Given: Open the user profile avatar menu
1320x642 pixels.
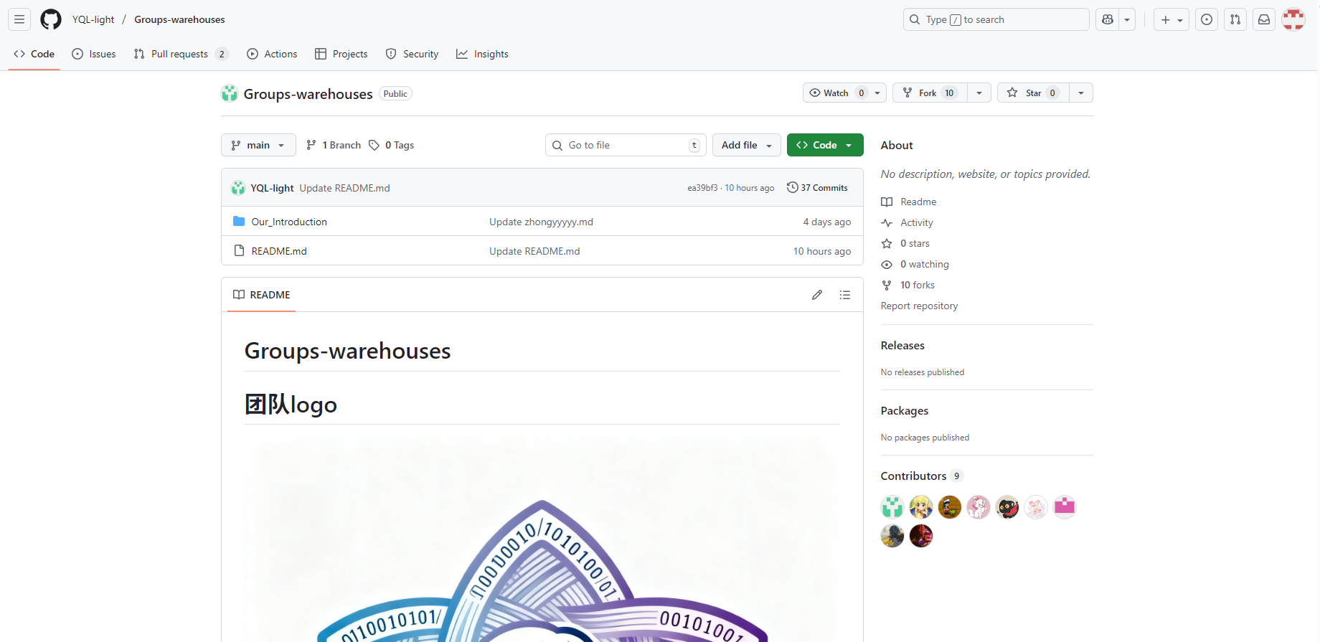Looking at the screenshot, I should (x=1293, y=19).
